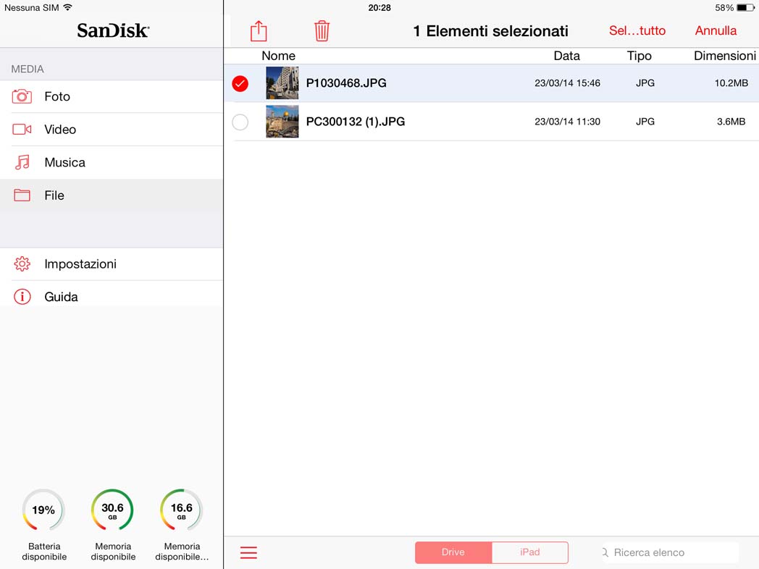Tap the Batteria disponibile label
This screenshot has height=569, width=759.
tap(44, 552)
